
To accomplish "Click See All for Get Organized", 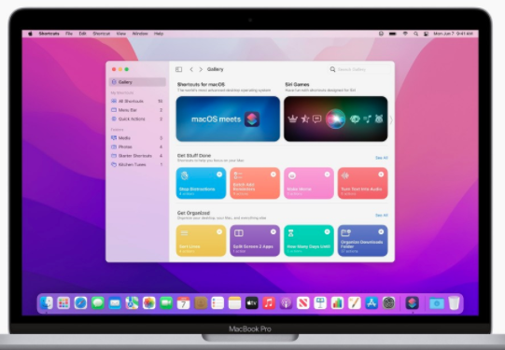I will pyautogui.click(x=382, y=215).
